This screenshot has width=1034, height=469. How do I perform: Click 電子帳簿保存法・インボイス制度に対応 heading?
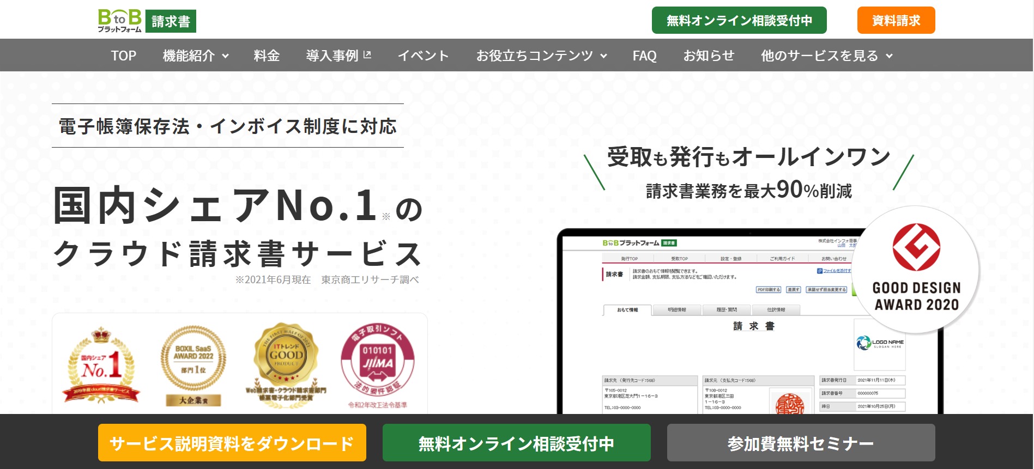coord(228,126)
